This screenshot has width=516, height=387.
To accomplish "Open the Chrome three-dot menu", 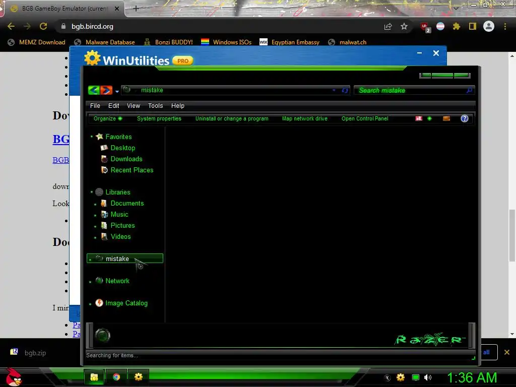I will coord(505,26).
